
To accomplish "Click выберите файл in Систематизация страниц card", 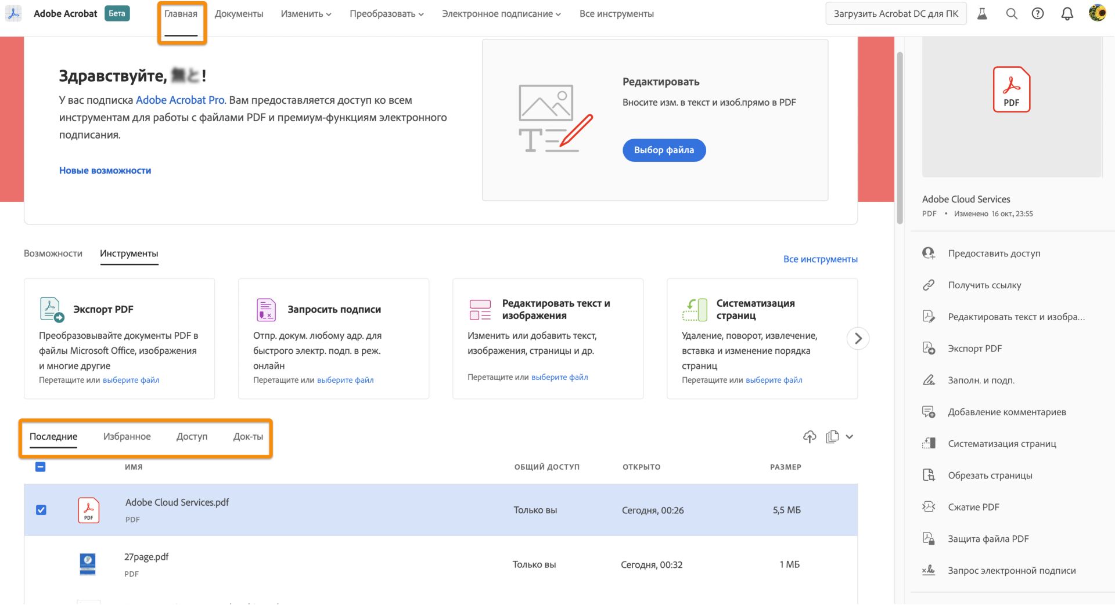I will point(774,381).
